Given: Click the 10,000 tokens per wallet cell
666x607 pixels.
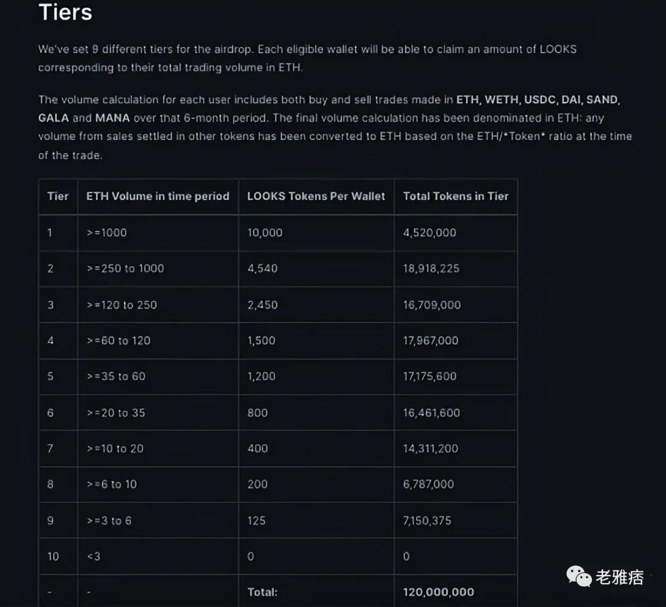Looking at the screenshot, I should click(x=316, y=233).
